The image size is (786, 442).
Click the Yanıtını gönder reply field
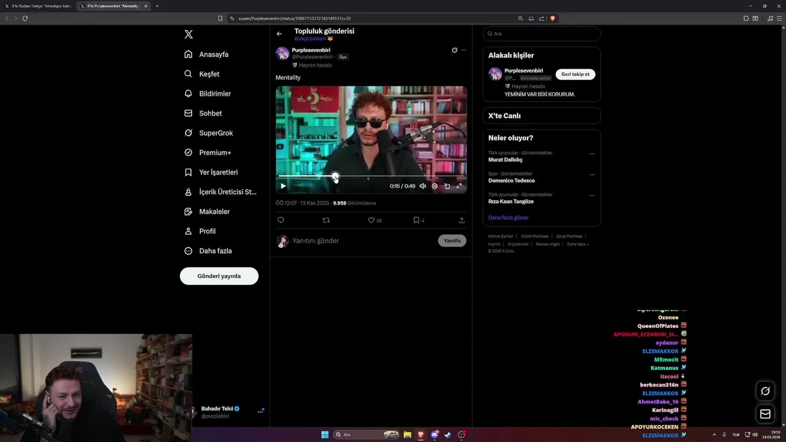(362, 241)
